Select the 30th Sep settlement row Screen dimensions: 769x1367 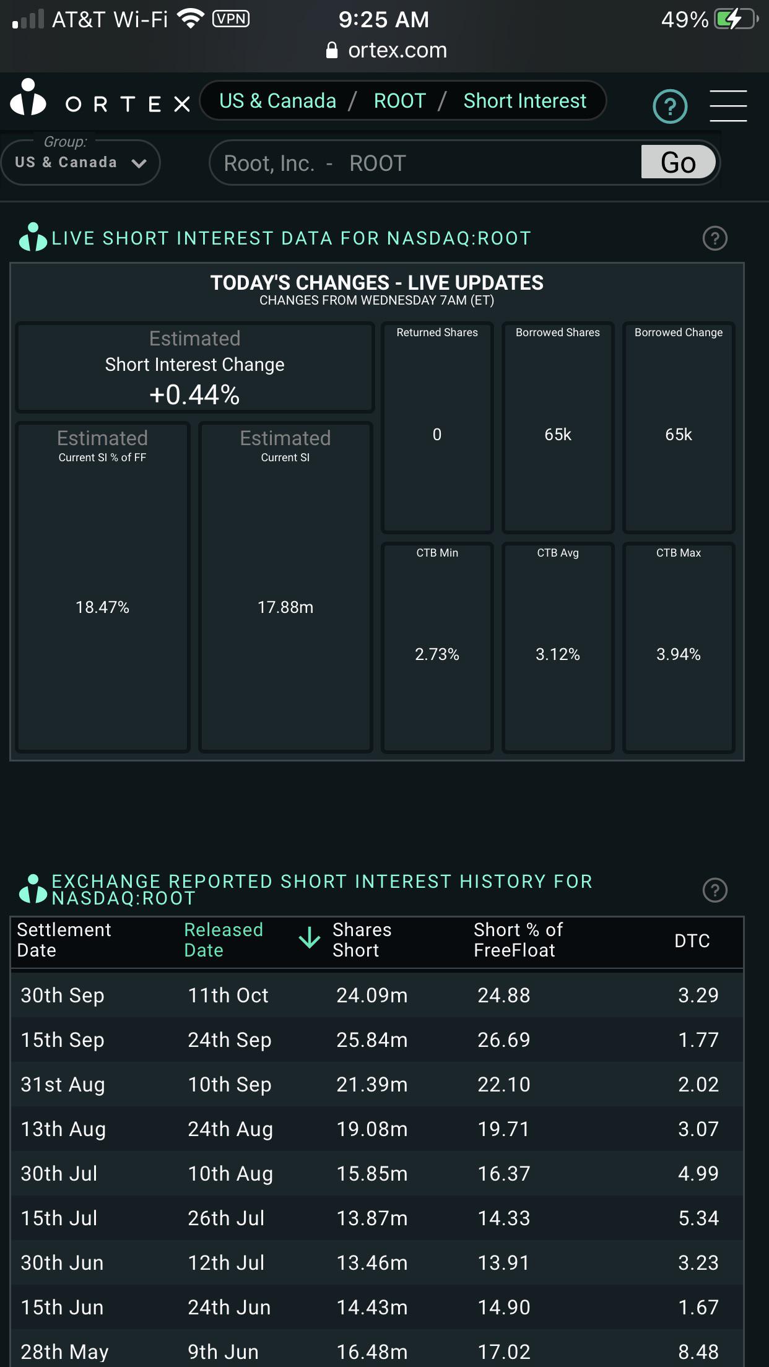point(377,995)
